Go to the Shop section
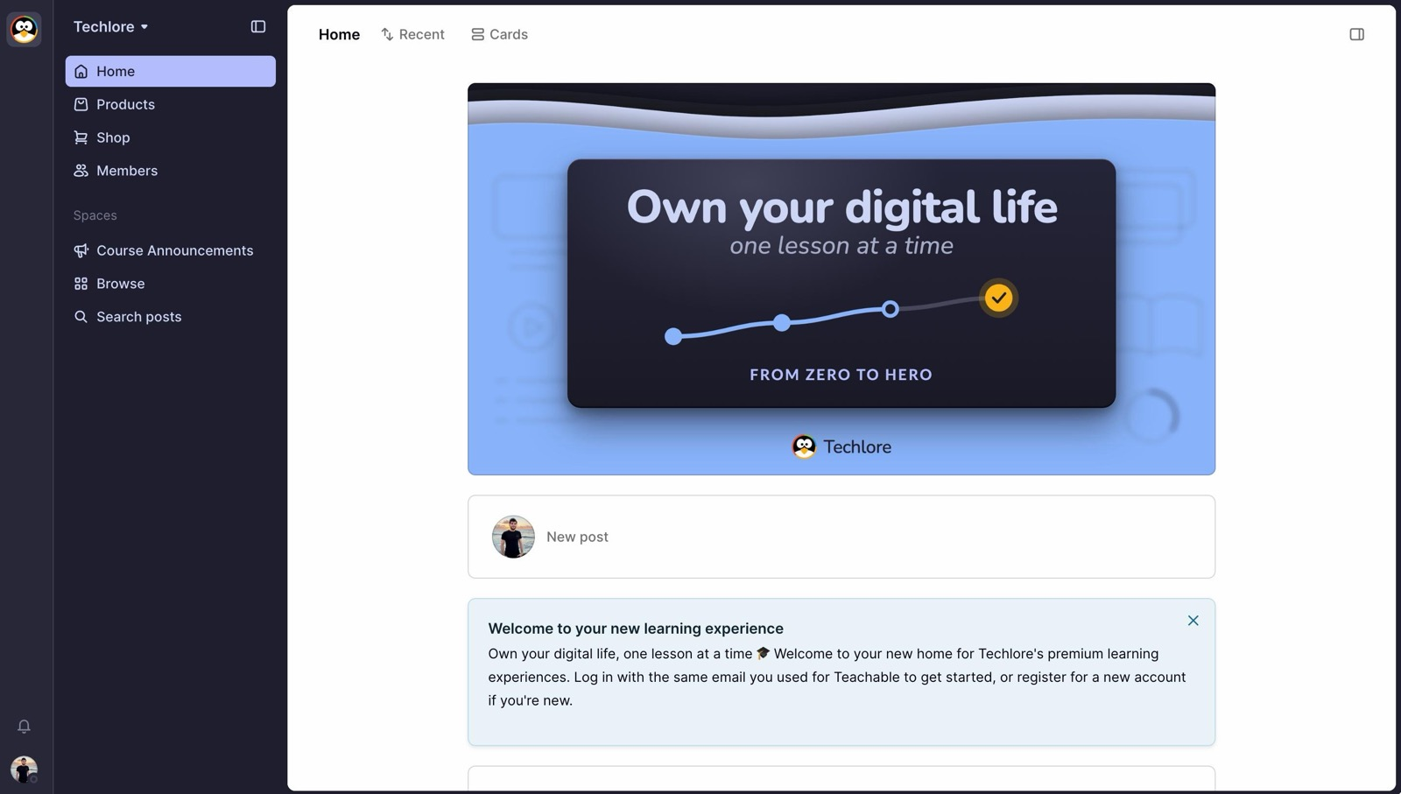Image resolution: width=1401 pixels, height=794 pixels. 170,138
